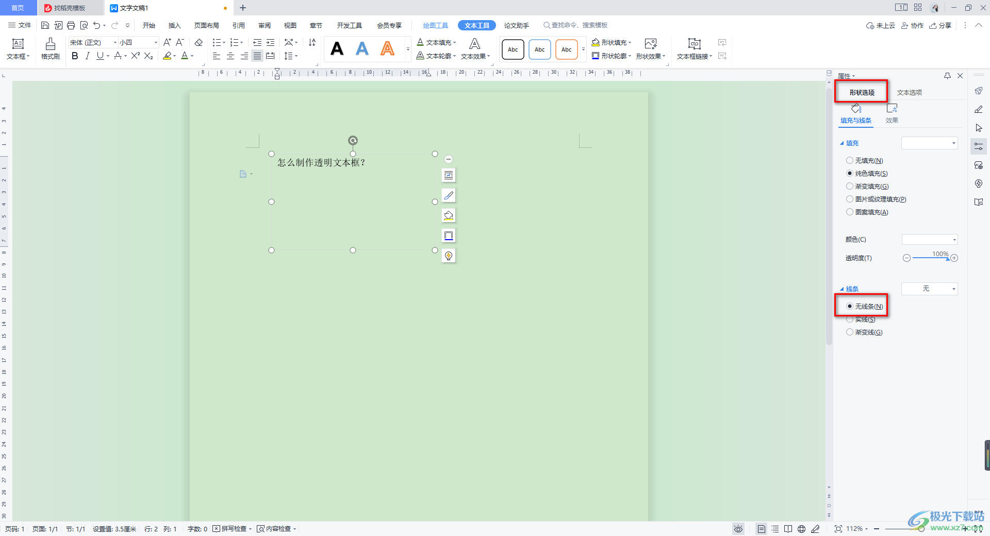Open the Line preset dropdown showing 无

(x=930, y=289)
